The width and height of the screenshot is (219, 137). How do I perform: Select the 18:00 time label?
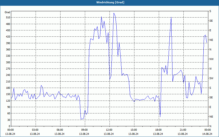(x=159, y=130)
